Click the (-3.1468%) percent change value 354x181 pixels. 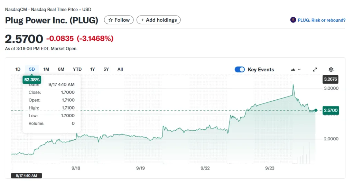95,39
